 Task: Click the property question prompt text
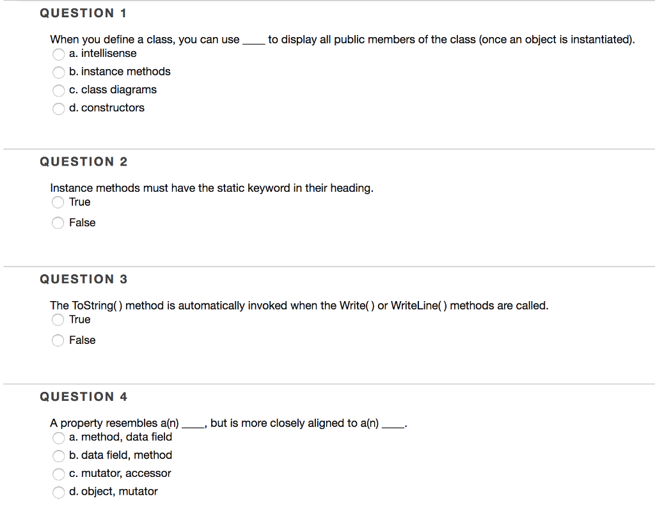[x=228, y=423]
